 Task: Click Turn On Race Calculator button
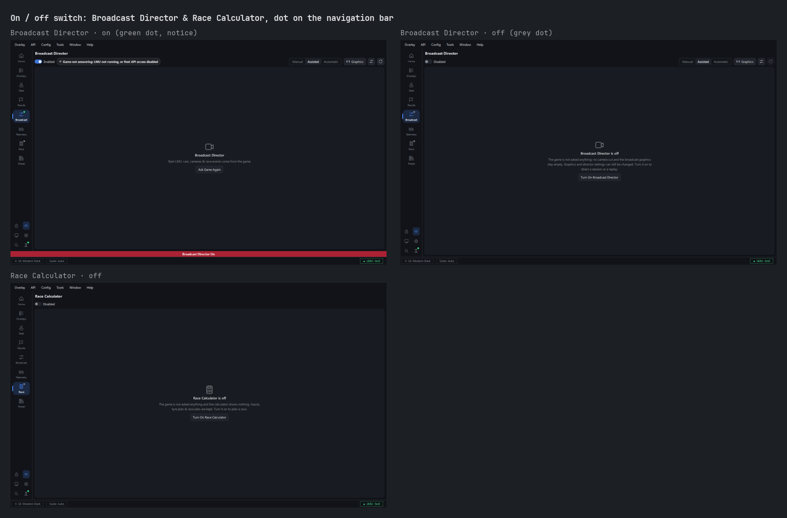coord(209,417)
